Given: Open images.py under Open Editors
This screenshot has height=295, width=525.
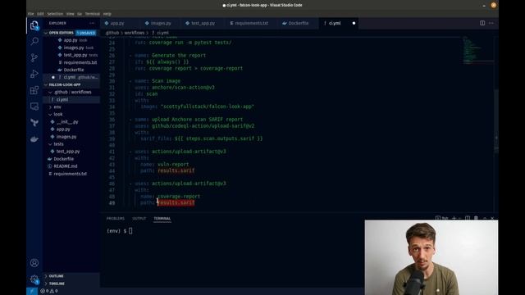Looking at the screenshot, I should click(x=71, y=48).
